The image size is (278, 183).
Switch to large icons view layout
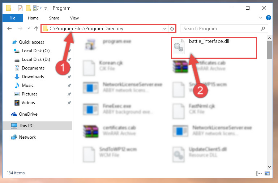coord(267,173)
